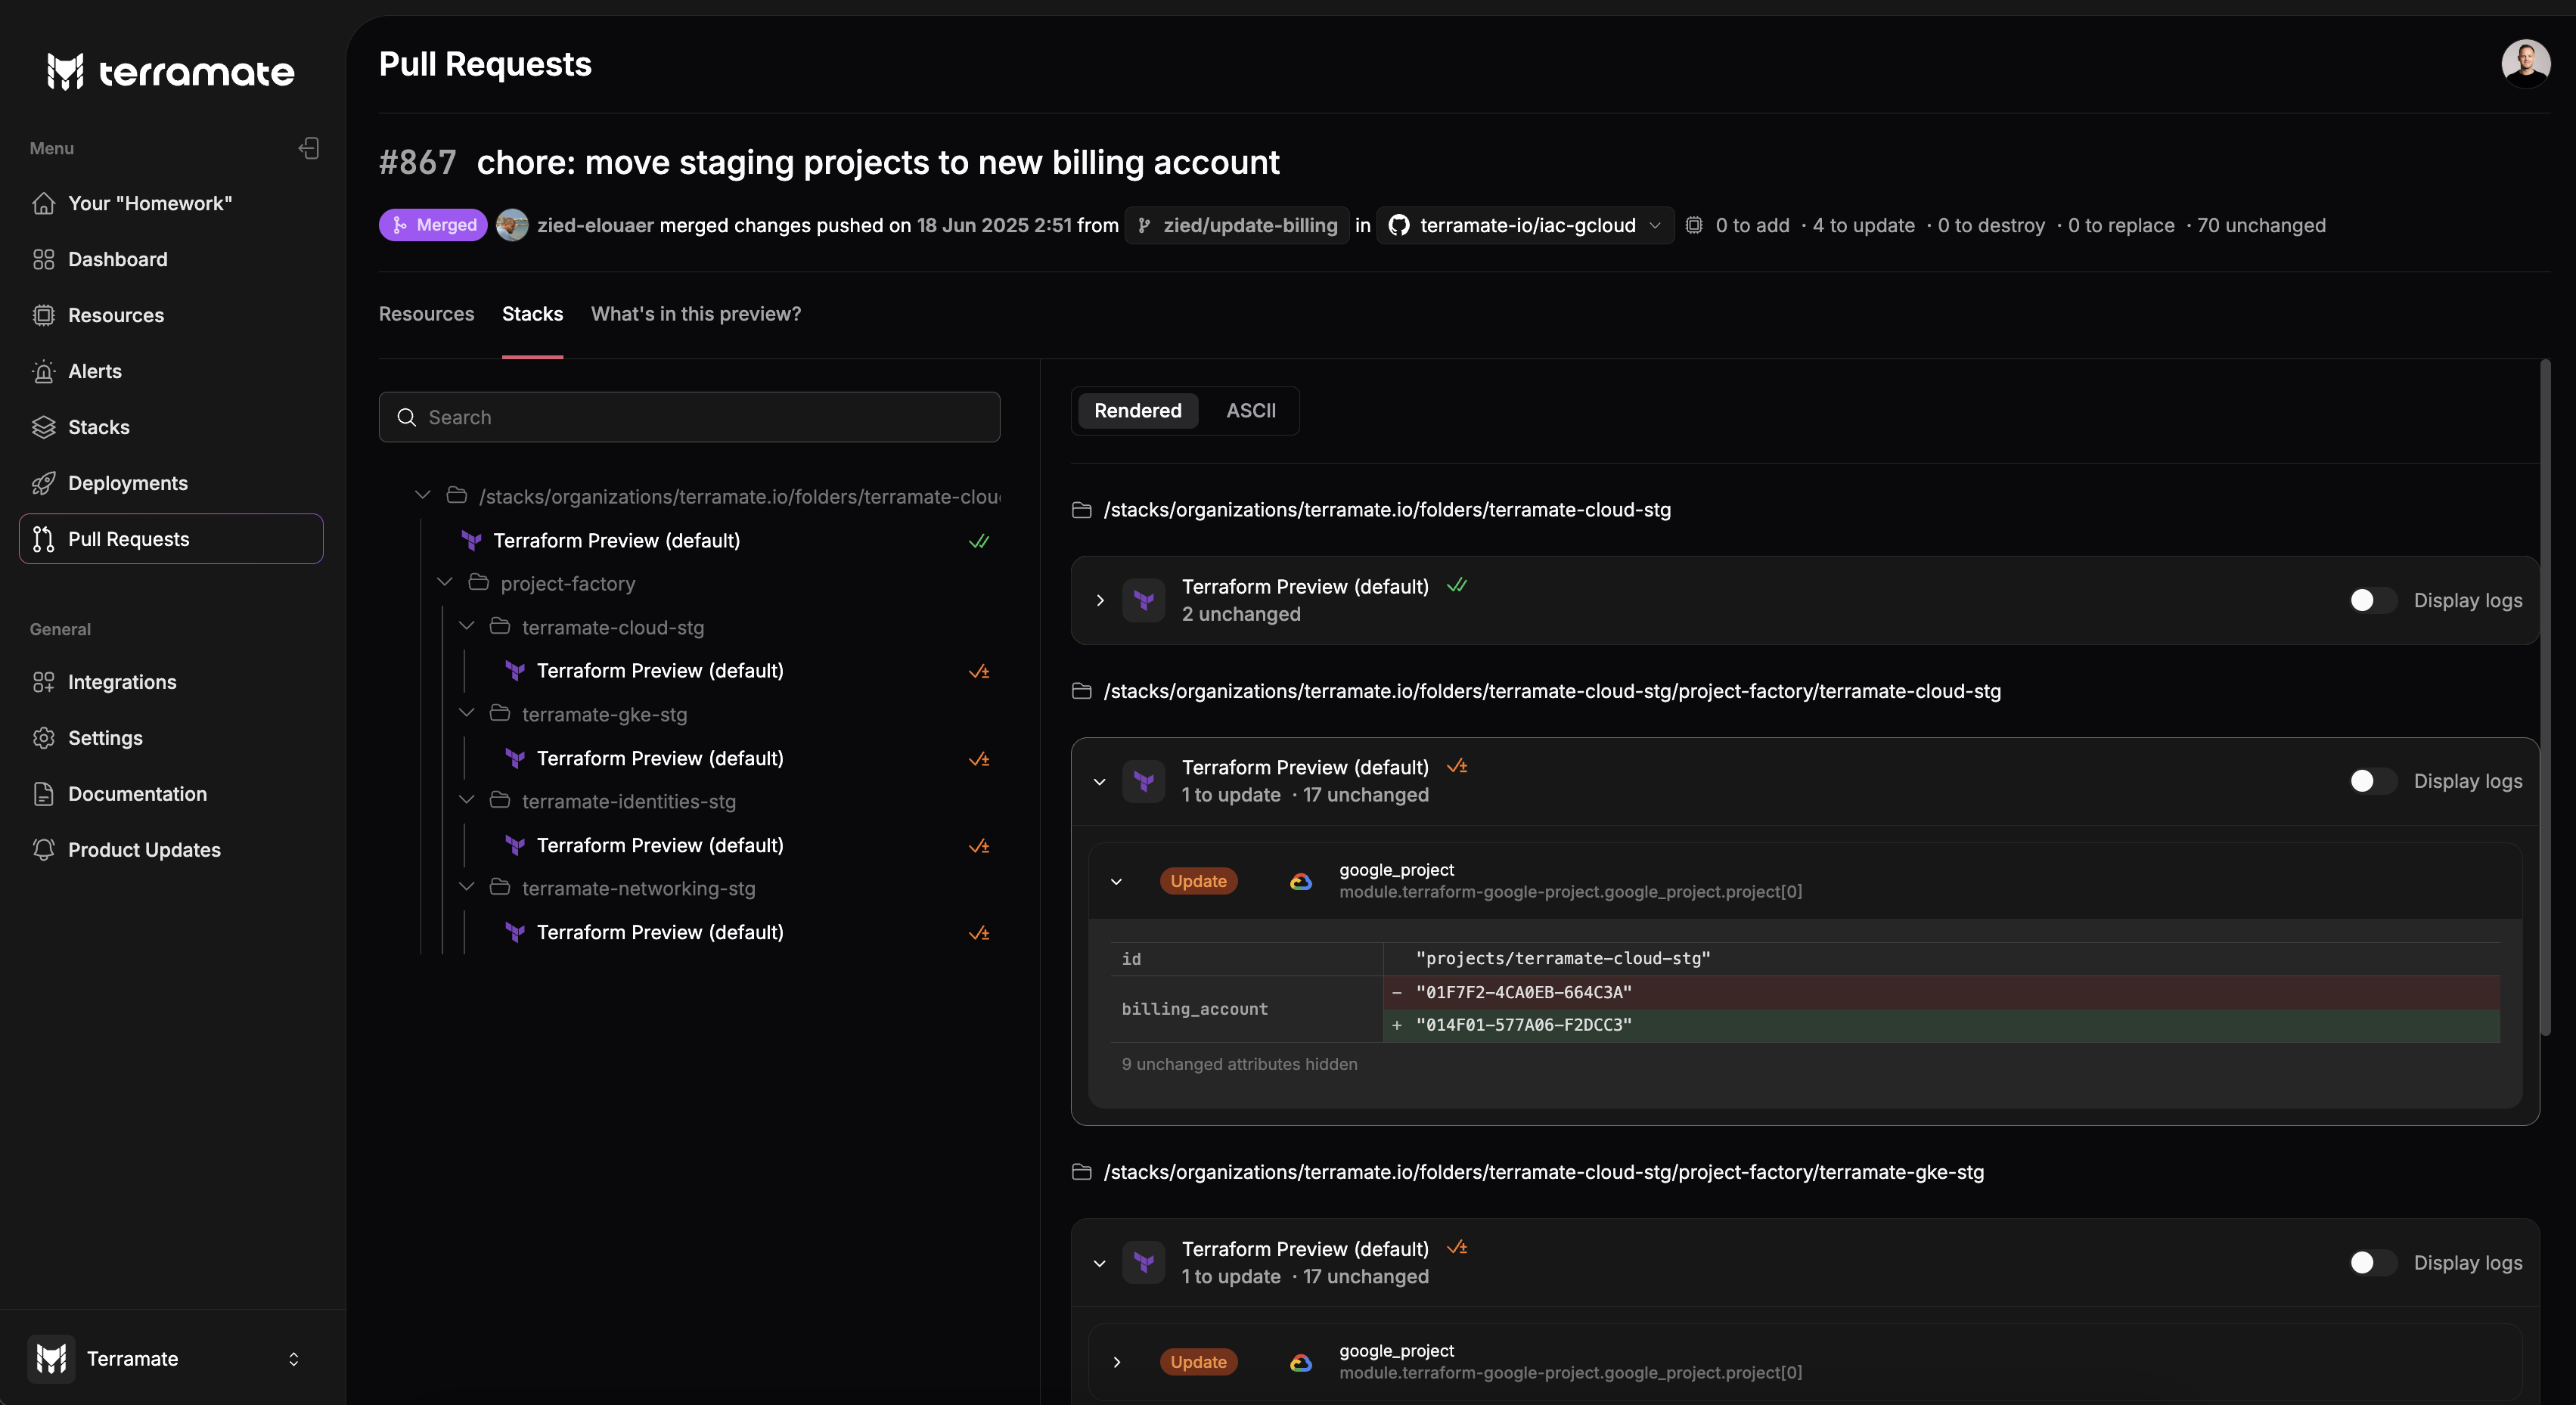
Task: Click the Deployments rocket icon
Action: (43, 483)
